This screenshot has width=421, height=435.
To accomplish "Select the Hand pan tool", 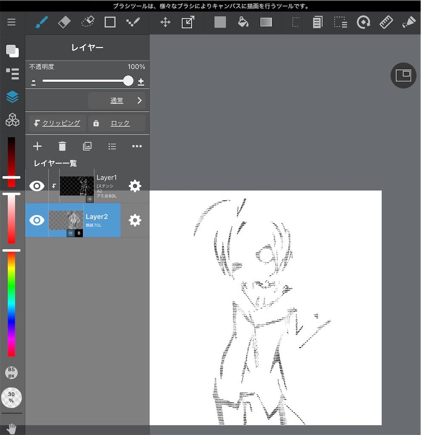I will [x=11, y=429].
